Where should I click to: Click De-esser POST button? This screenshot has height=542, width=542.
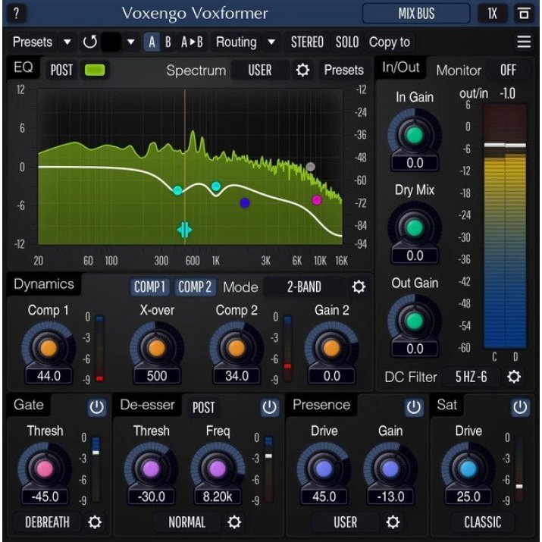point(203,407)
